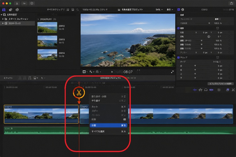
Task: Collapse the 2024/05/01 (3) date group chevron
Action: pyautogui.click(x=38, y=19)
